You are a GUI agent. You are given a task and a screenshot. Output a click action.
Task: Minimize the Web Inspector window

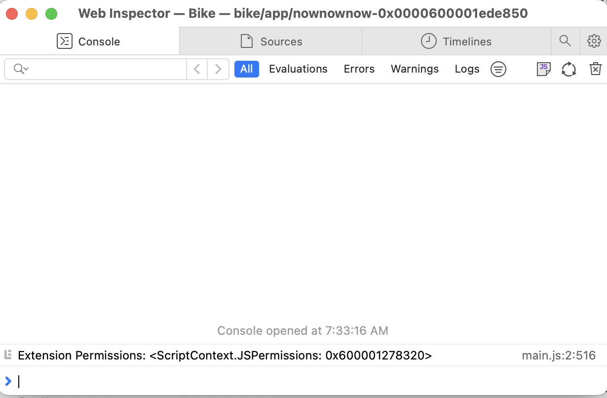[32, 14]
